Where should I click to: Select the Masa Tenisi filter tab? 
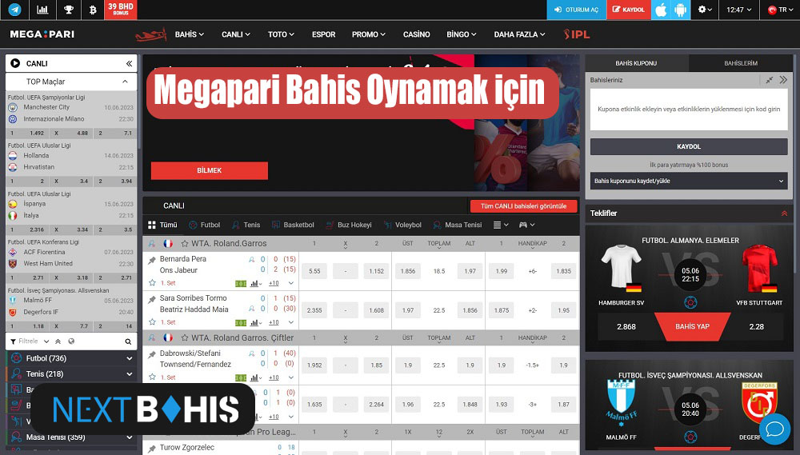click(457, 225)
